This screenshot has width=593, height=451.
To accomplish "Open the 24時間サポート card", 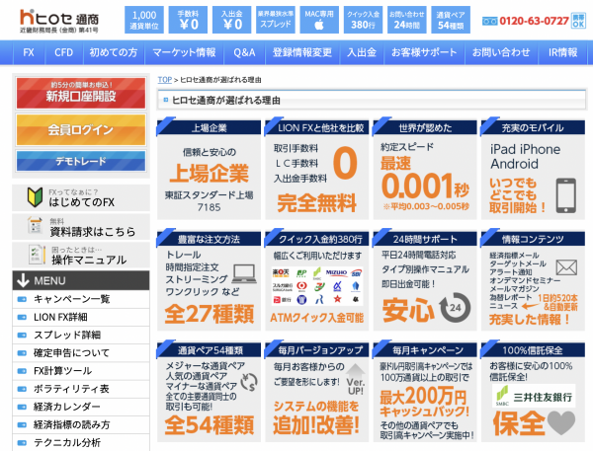I will (x=425, y=280).
